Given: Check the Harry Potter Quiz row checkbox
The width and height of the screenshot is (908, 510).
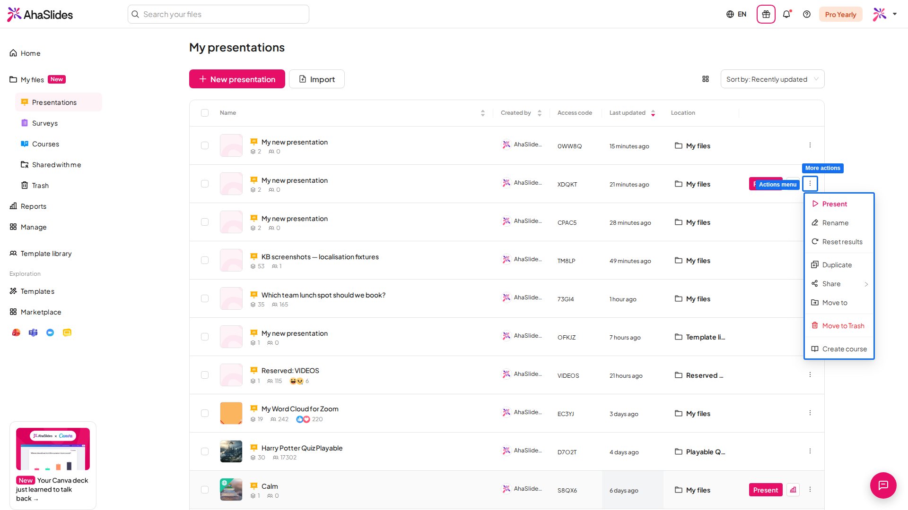Looking at the screenshot, I should point(205,451).
